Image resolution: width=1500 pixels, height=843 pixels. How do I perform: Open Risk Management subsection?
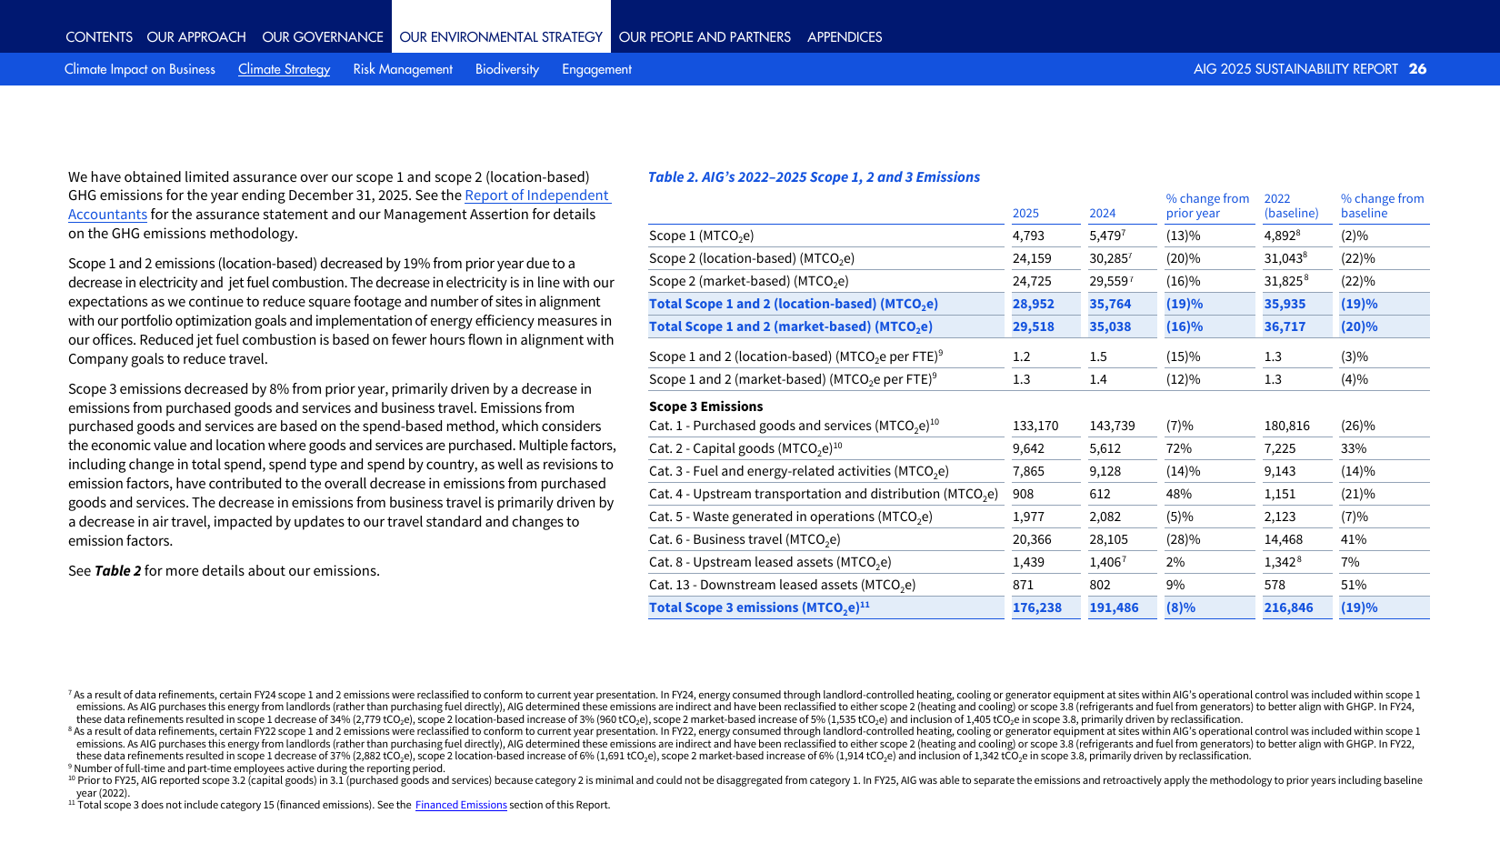tap(403, 69)
